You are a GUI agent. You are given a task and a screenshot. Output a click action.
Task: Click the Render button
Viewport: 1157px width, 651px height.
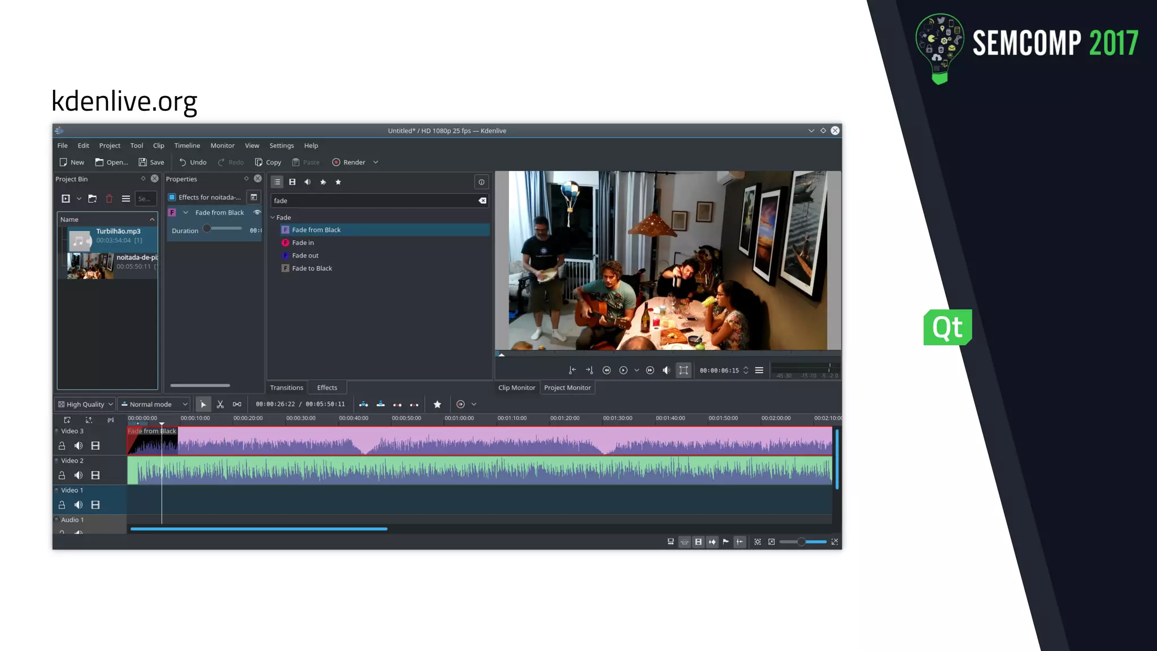[x=349, y=162]
